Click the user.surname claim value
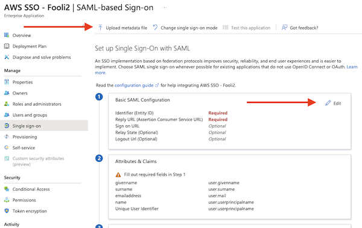362x228 pixels. [221, 189]
